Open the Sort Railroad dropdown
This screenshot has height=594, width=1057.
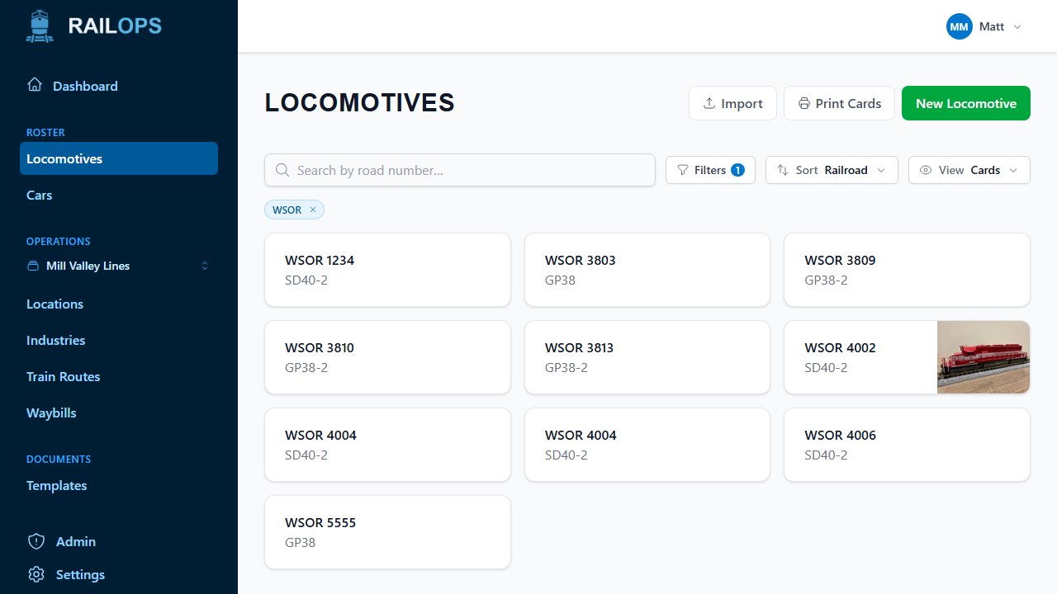pyautogui.click(x=832, y=170)
